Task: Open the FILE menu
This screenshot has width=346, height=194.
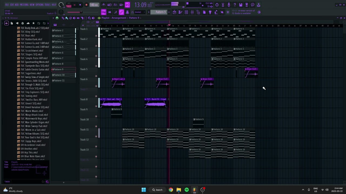Action: point(7,5)
